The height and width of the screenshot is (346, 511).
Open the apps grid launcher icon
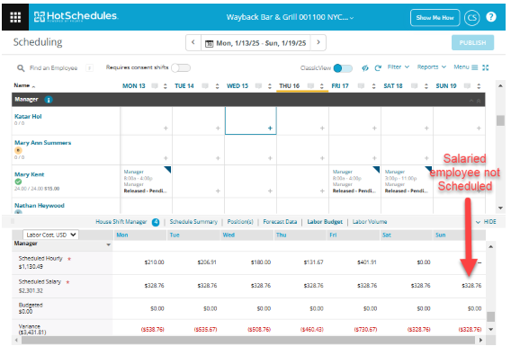coord(15,17)
